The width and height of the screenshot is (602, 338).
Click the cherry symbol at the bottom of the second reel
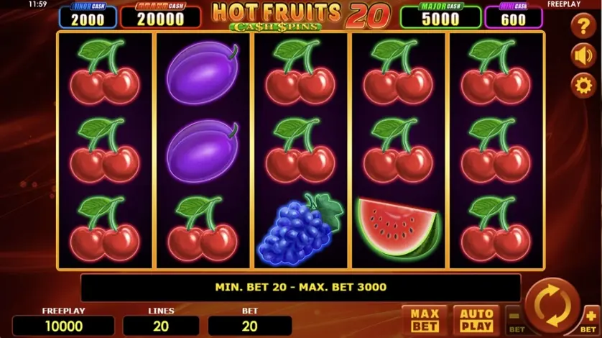[x=203, y=229]
